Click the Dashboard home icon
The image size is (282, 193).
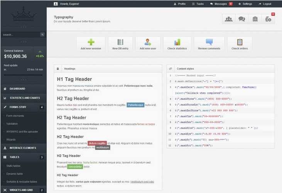pyautogui.click(x=5, y=89)
